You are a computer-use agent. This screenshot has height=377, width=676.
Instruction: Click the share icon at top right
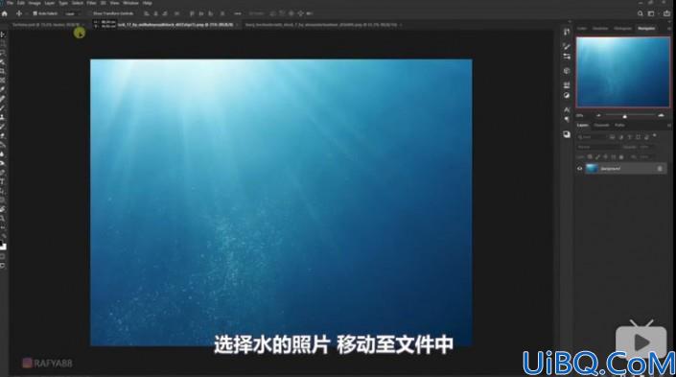tap(667, 13)
